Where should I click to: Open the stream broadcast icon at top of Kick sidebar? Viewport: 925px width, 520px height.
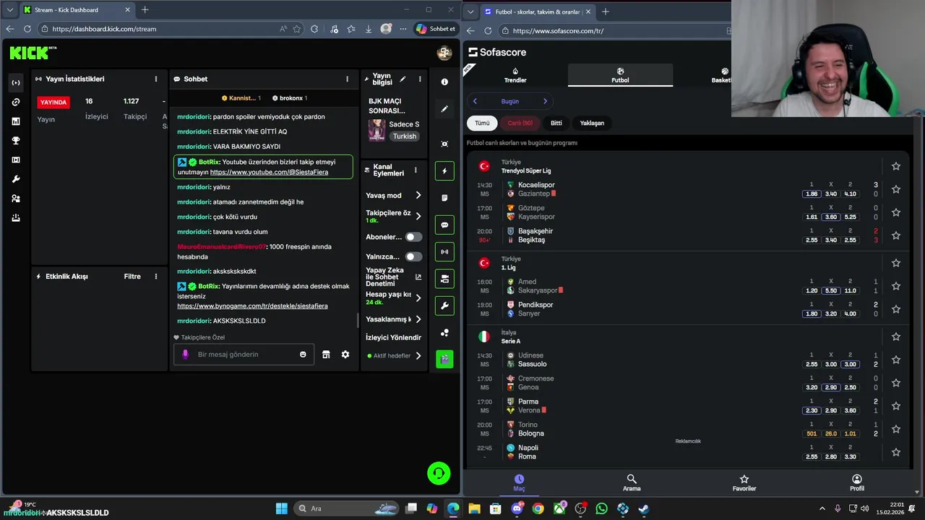click(16, 82)
